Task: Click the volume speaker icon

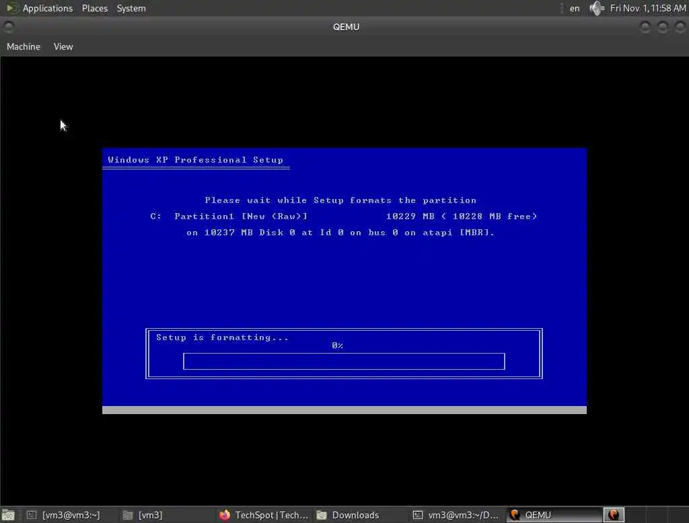Action: point(596,8)
